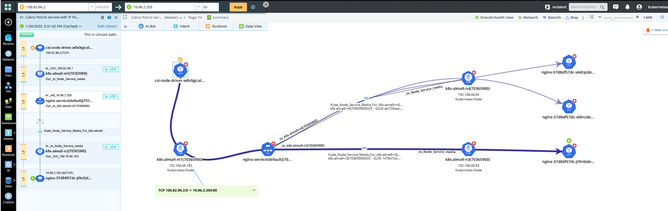Open Files in the left sidebar
This screenshot has height=211, width=668.
(x=8, y=72)
